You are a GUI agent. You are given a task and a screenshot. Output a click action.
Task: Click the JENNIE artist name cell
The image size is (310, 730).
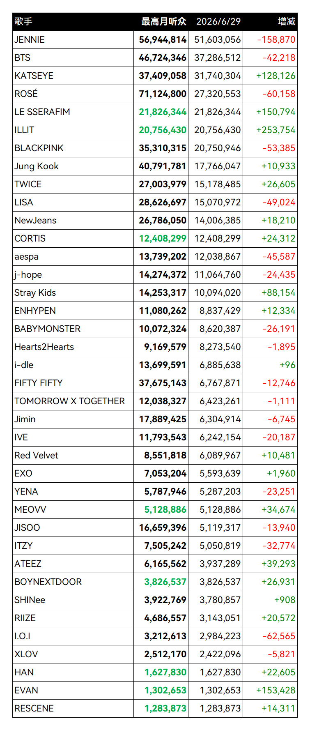pyautogui.click(x=30, y=39)
